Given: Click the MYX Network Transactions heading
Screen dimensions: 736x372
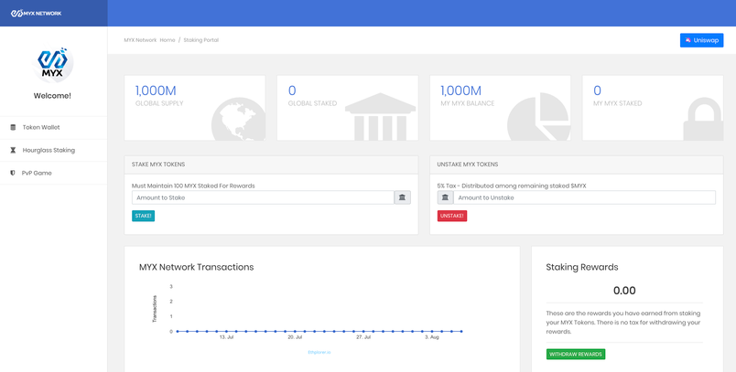Looking at the screenshot, I should [x=196, y=267].
